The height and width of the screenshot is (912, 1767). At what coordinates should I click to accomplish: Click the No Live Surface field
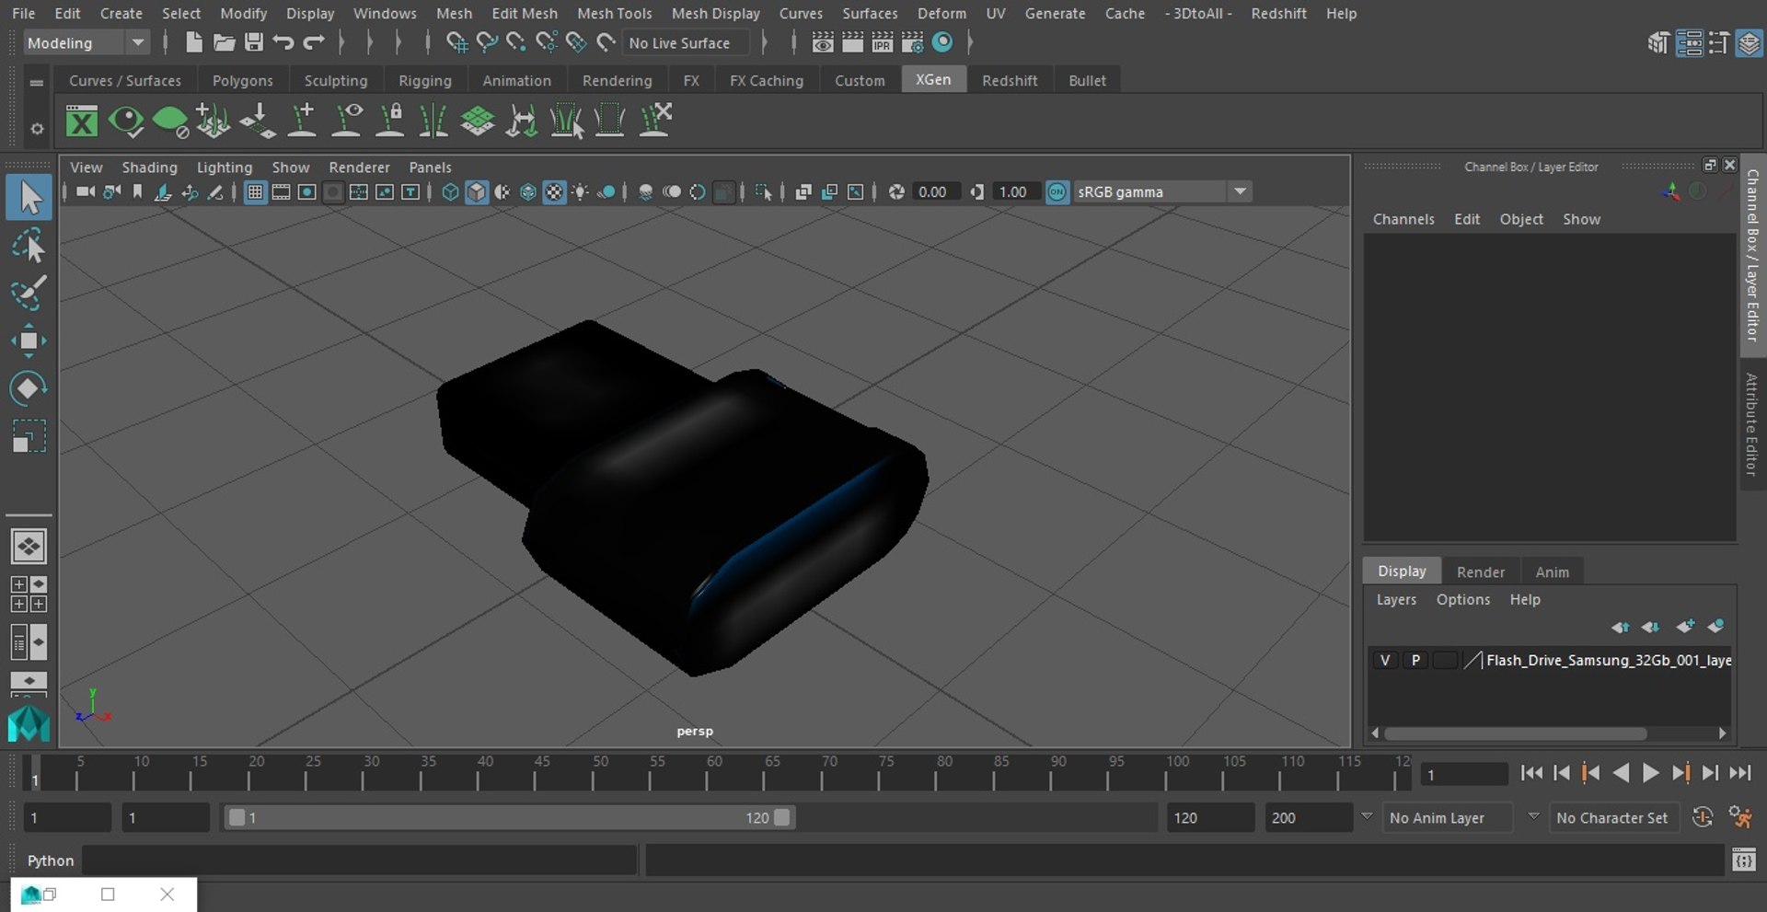pyautogui.click(x=686, y=42)
